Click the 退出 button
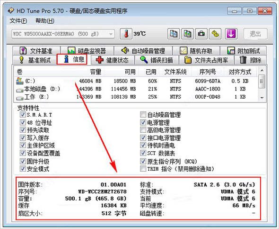This screenshot has width=279, height=229. (x=255, y=34)
